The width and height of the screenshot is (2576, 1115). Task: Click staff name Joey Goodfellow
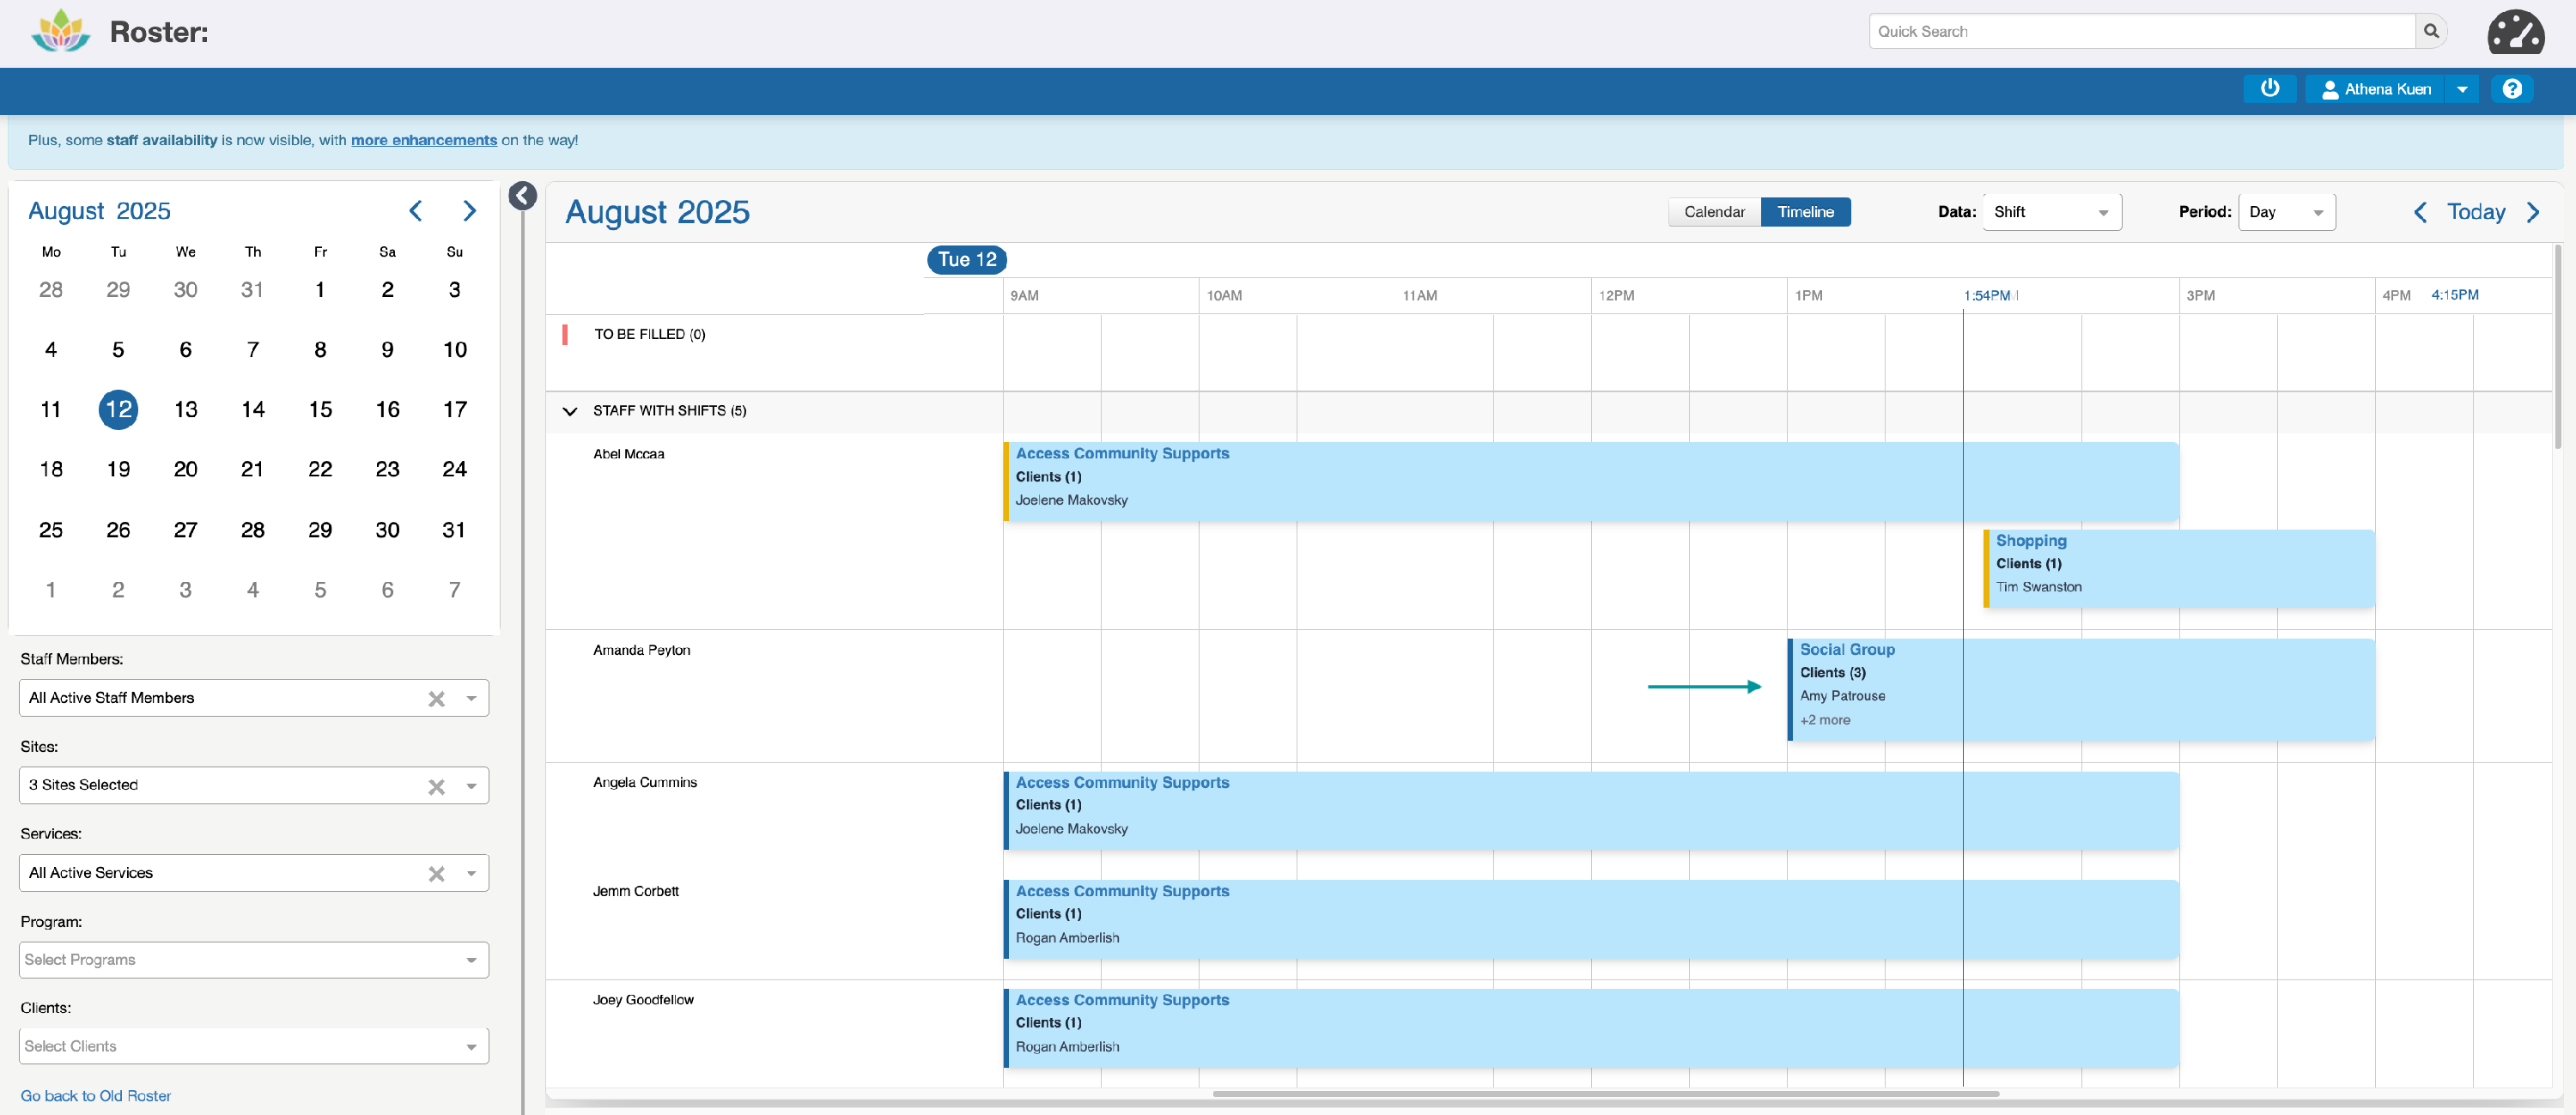tap(643, 1000)
